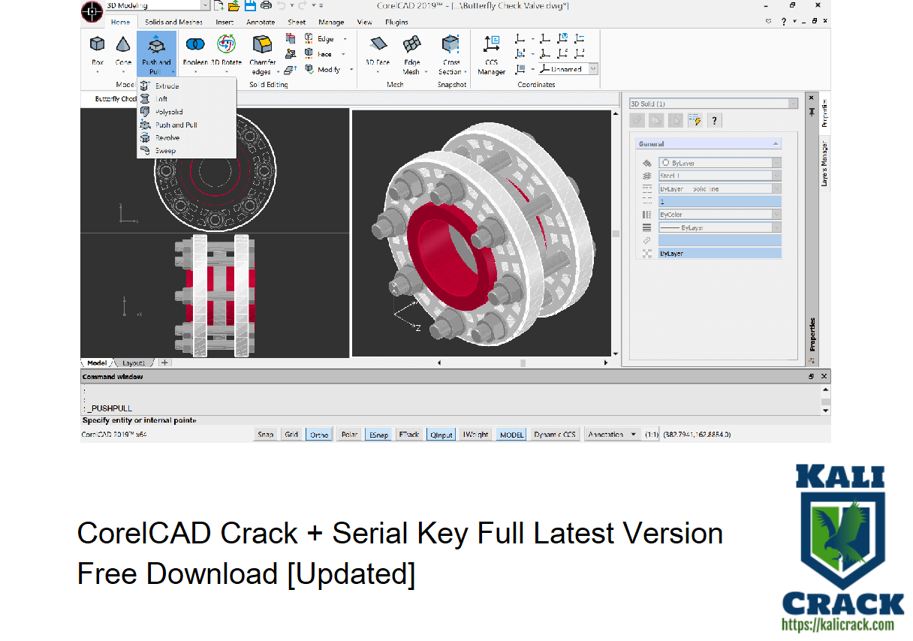Open the View ribbon tab
Screen dimensions: 913x641
(x=365, y=22)
